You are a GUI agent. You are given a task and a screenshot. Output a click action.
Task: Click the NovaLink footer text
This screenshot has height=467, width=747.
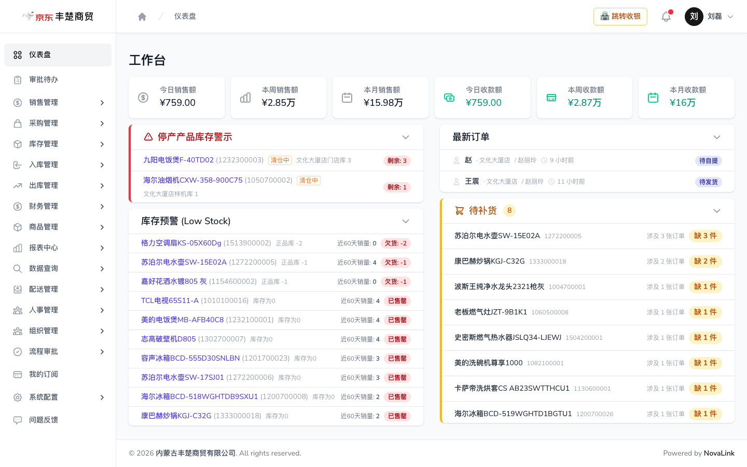(x=719, y=454)
